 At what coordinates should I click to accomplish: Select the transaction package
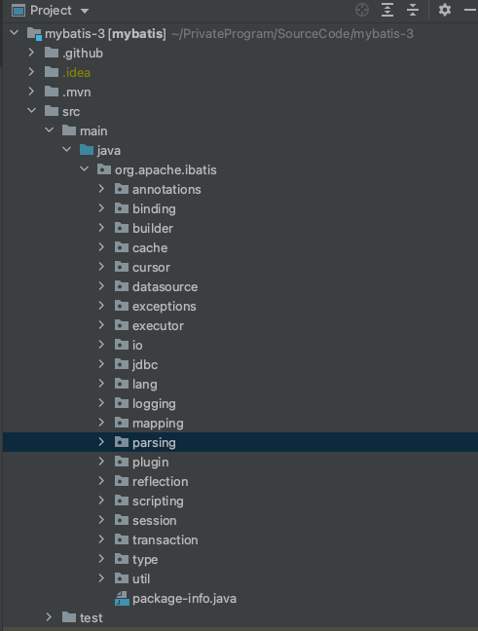tap(165, 539)
